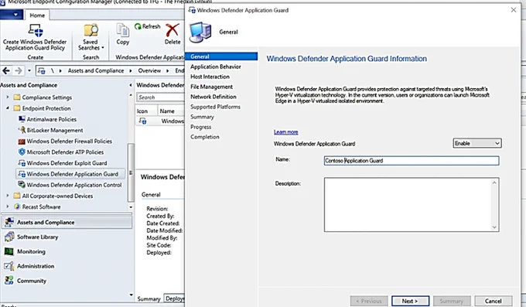
Task: Expand breadcrumb arrow after Assets and Compliance
Action: pos(131,71)
